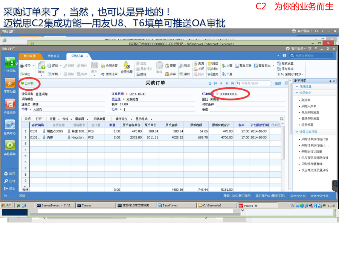Click 上查 trace-up toolbar button
The width and height of the screenshot is (339, 254).
click(x=227, y=65)
